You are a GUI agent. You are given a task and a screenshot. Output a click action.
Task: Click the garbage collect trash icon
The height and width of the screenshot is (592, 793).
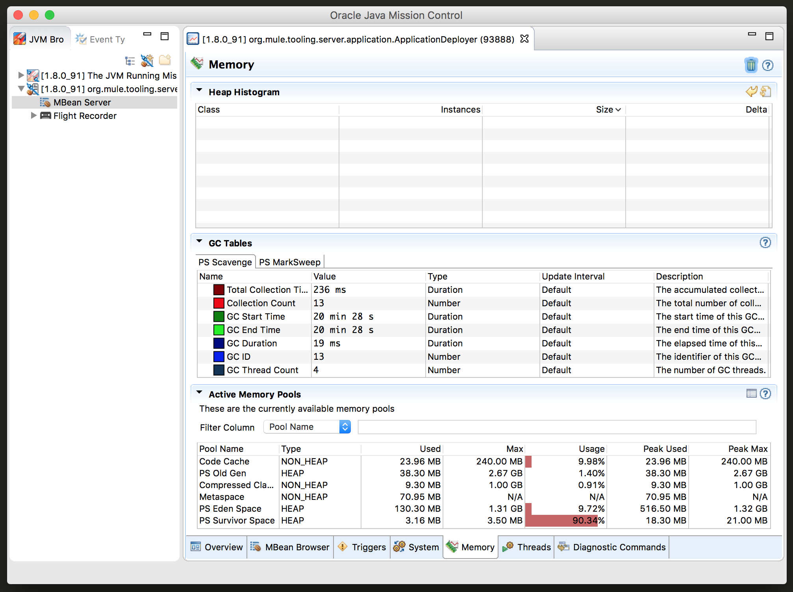click(x=751, y=65)
